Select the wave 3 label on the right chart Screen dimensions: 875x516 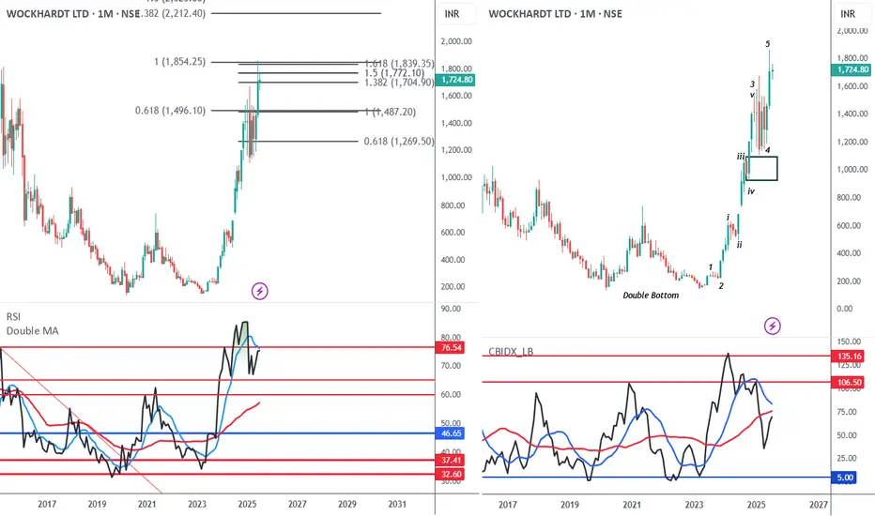pyautogui.click(x=752, y=84)
